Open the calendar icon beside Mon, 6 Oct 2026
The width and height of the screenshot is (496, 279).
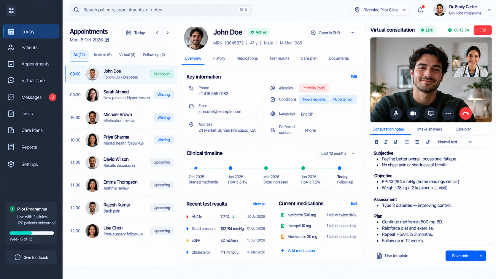coord(107,40)
